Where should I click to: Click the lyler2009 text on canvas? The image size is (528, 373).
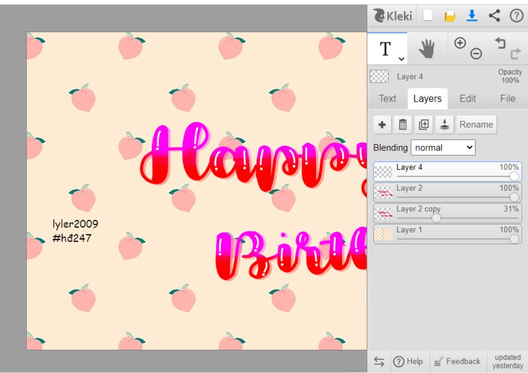[x=75, y=224]
